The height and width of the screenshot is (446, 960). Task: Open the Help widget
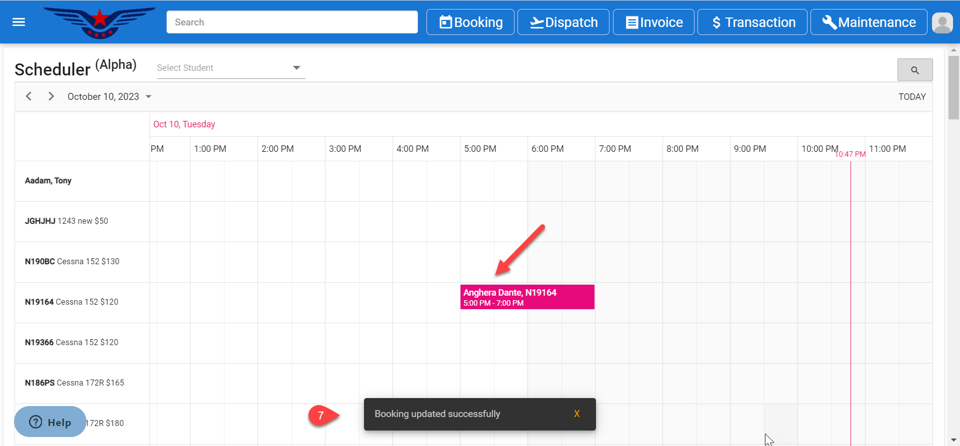click(x=50, y=422)
